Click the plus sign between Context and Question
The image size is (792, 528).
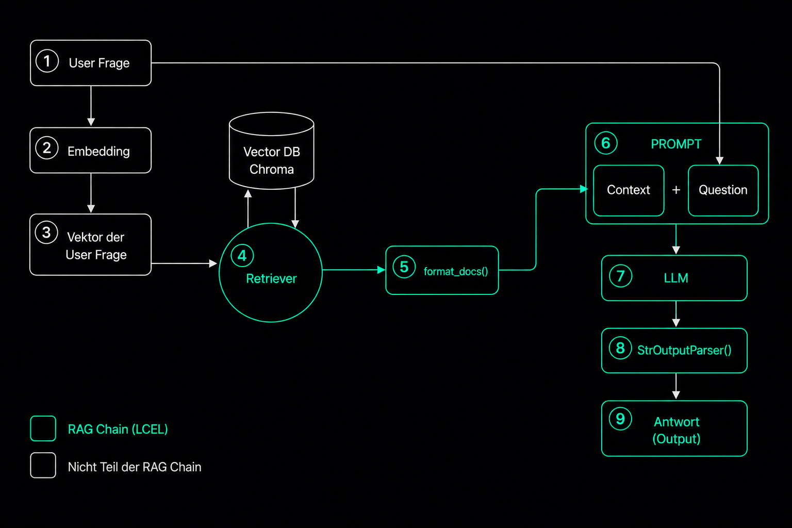pos(676,190)
